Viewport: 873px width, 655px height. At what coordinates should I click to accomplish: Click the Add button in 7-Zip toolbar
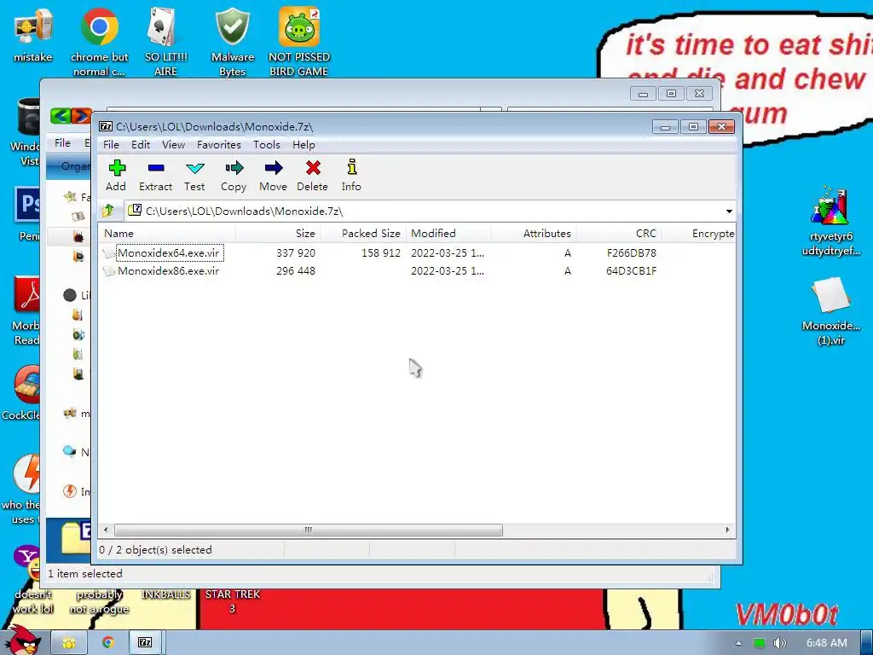[x=116, y=176]
